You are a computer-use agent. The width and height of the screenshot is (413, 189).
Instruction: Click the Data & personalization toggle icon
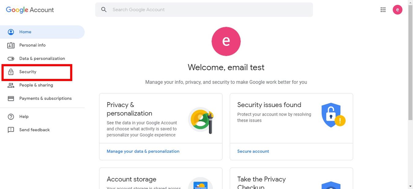pos(11,58)
